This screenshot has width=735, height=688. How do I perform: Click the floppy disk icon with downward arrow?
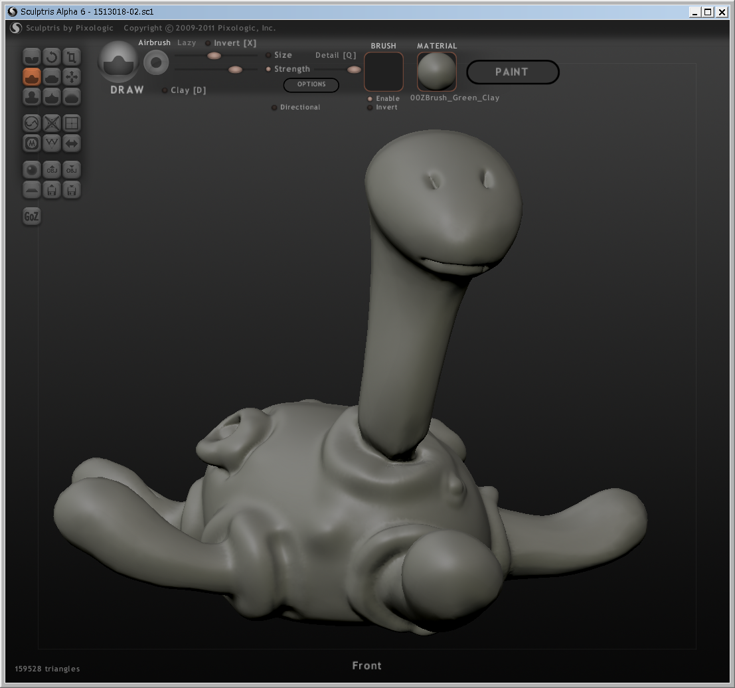[72, 189]
